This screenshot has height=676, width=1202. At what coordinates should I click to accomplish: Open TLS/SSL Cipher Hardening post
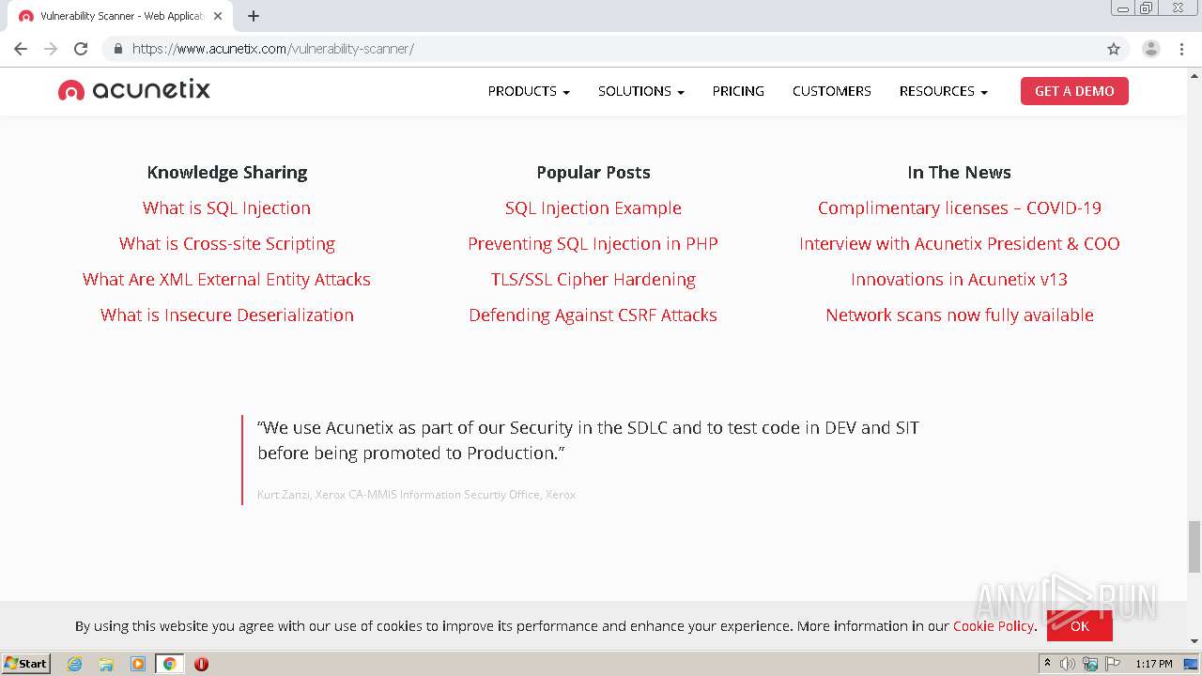[593, 279]
